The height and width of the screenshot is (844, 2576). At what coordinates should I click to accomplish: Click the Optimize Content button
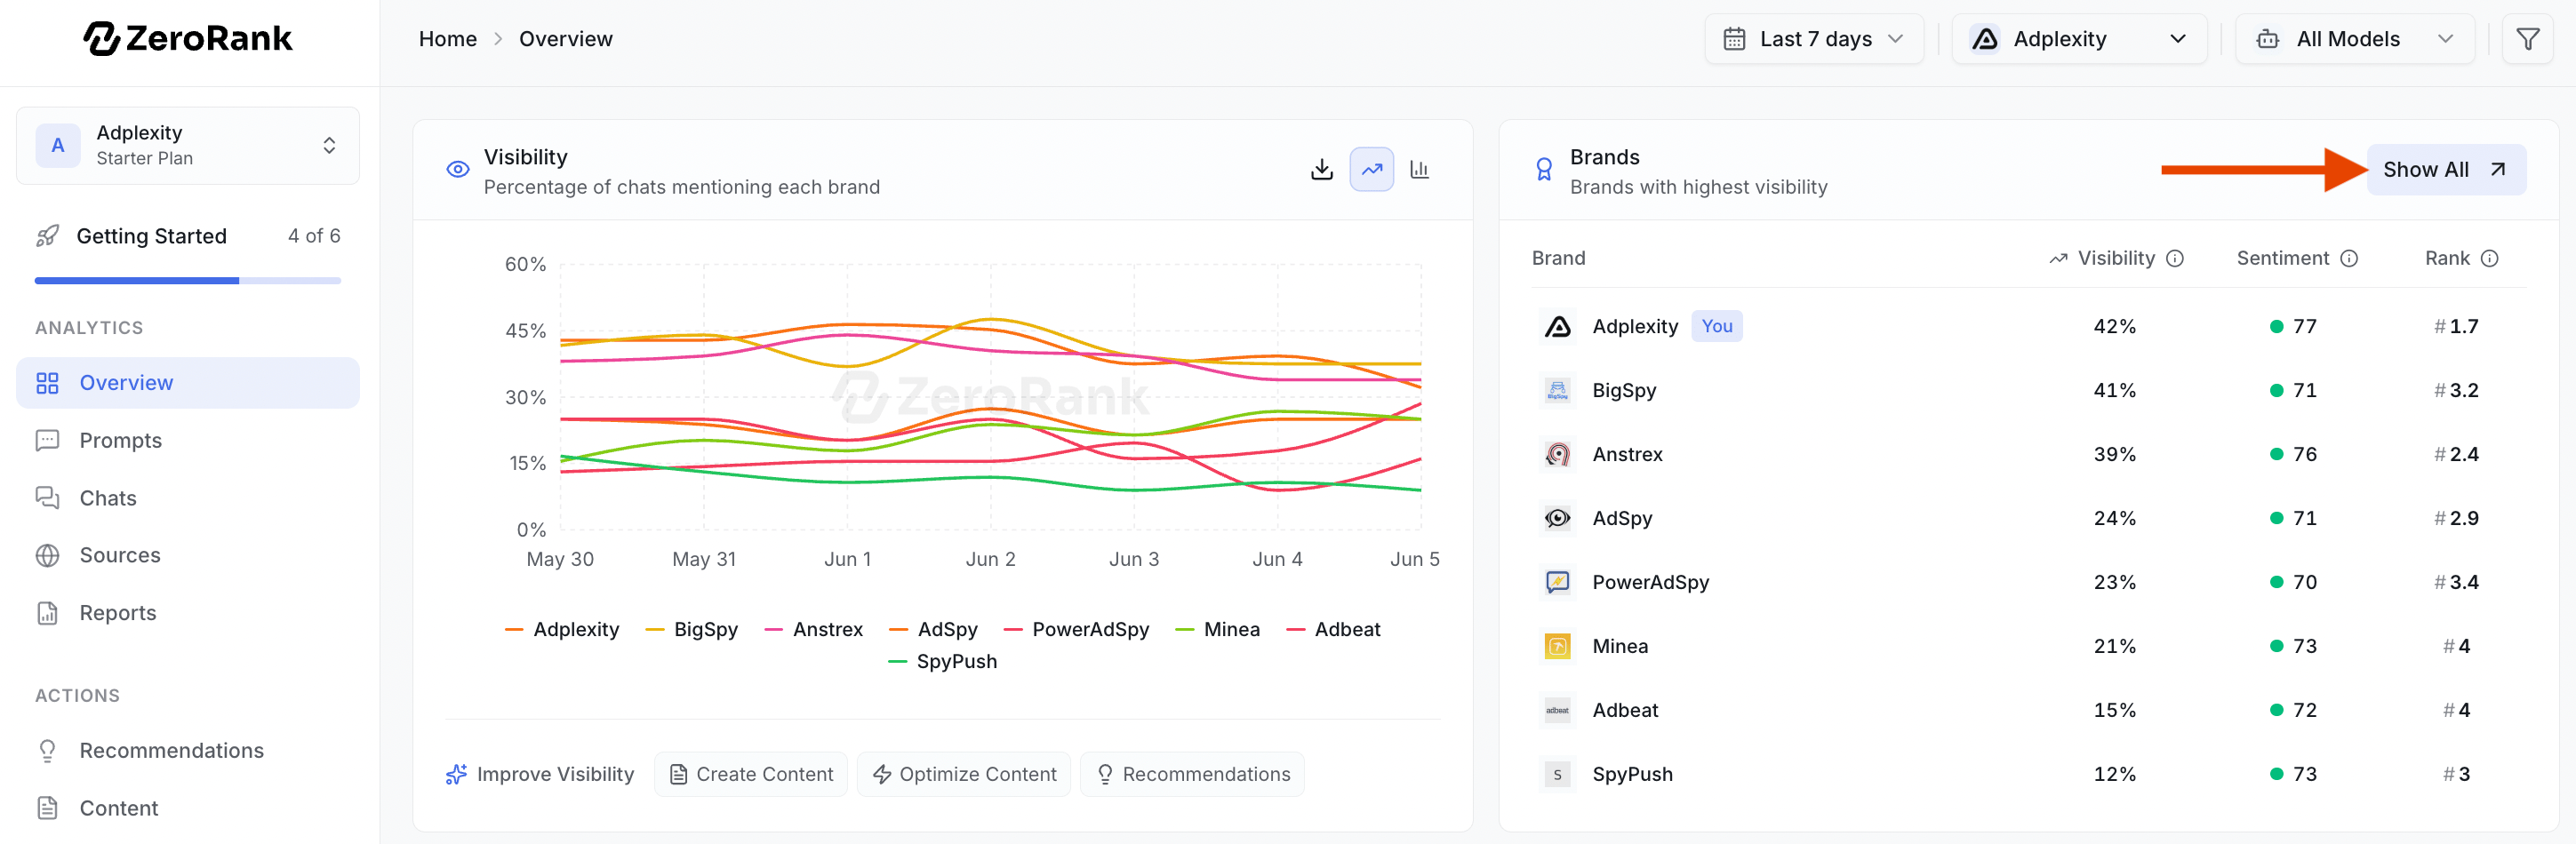coord(964,774)
